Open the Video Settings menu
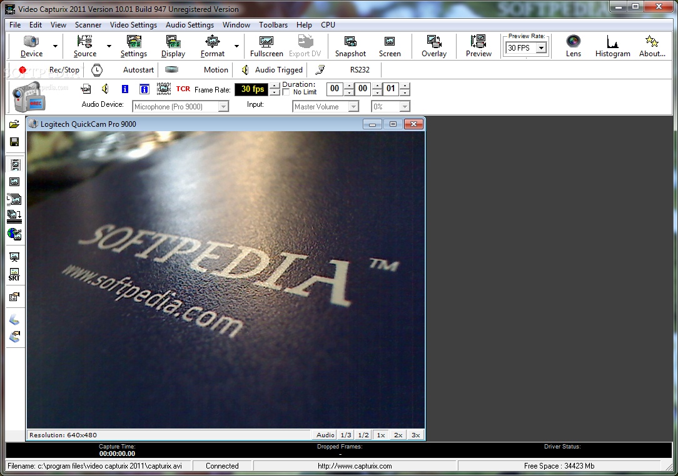678x476 pixels. 133,24
